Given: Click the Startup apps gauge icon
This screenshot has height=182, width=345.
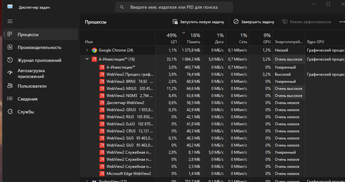Looking at the screenshot, I should pos(10,73).
